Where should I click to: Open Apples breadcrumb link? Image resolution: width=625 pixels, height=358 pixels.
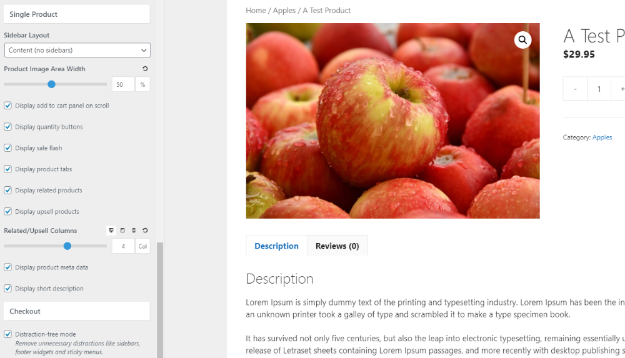284,11
